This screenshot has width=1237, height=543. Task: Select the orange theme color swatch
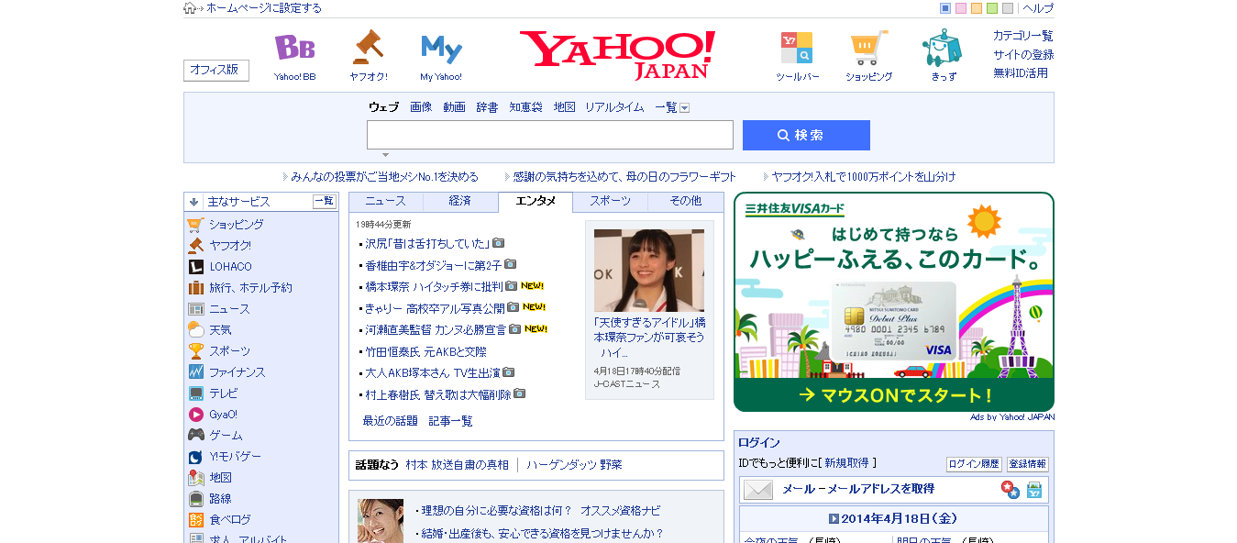click(x=977, y=8)
